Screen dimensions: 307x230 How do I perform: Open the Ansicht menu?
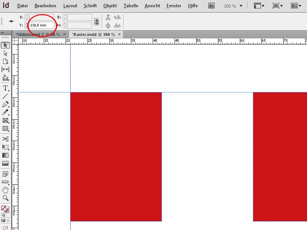152,6
